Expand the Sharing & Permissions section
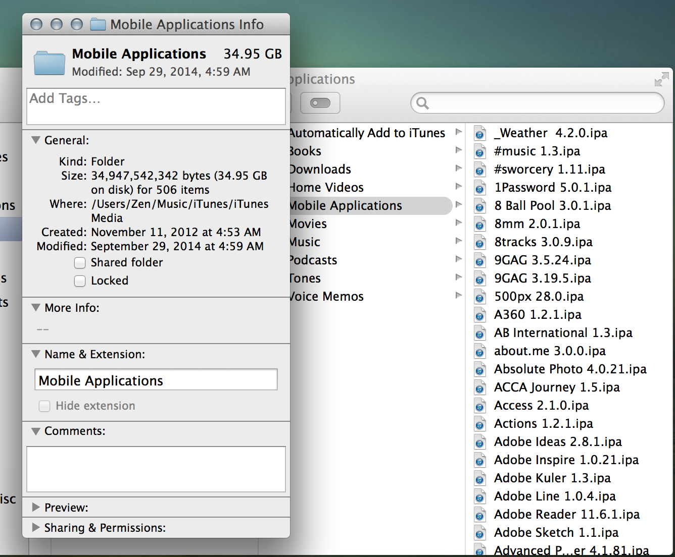Screen dimensions: 675x557 (x=36, y=527)
